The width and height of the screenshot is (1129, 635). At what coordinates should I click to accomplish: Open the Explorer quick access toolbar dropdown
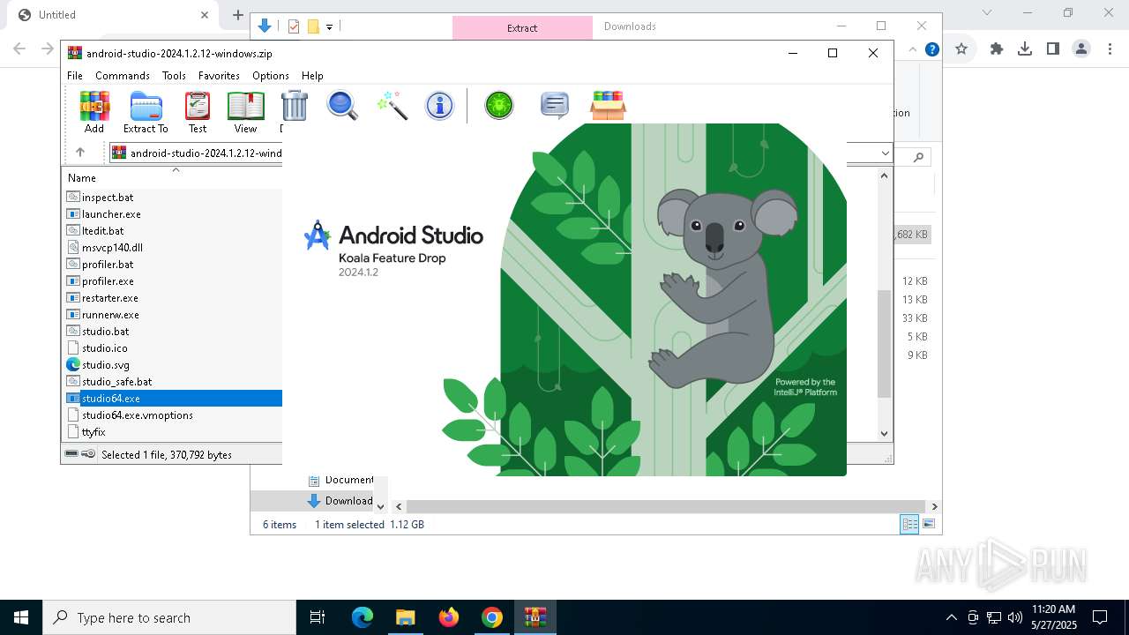(x=329, y=27)
